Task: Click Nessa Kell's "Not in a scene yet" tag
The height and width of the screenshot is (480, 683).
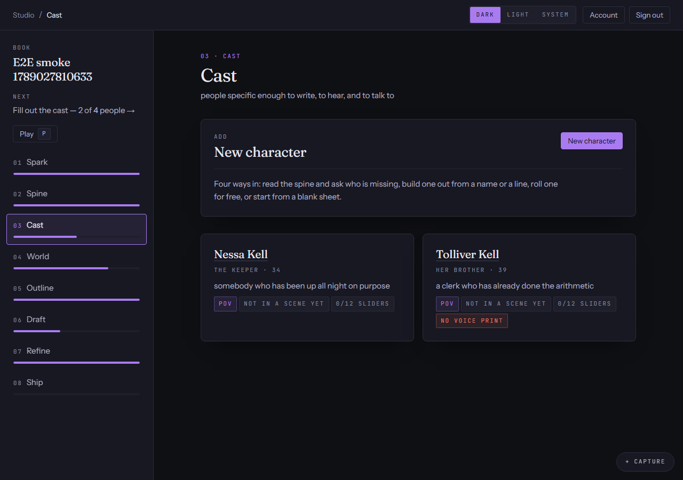Action: (x=284, y=303)
